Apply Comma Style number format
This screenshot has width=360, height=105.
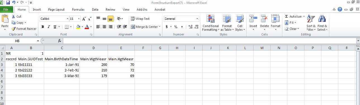click(x=182, y=27)
